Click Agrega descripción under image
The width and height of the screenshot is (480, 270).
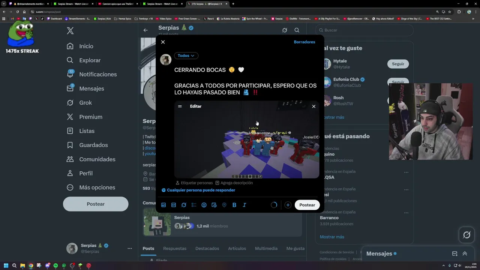click(234, 183)
